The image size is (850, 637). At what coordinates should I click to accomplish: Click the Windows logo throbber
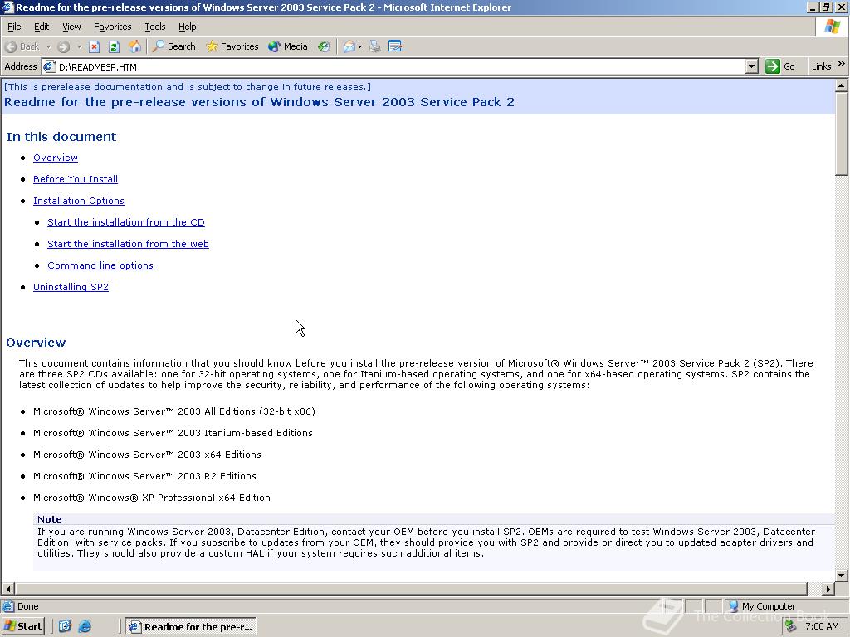click(x=832, y=27)
